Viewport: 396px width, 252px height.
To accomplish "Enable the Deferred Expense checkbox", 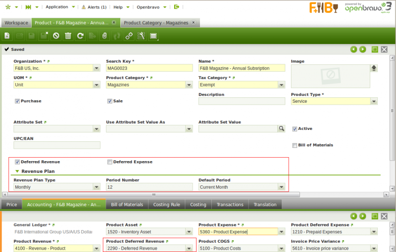I will 110,162.
